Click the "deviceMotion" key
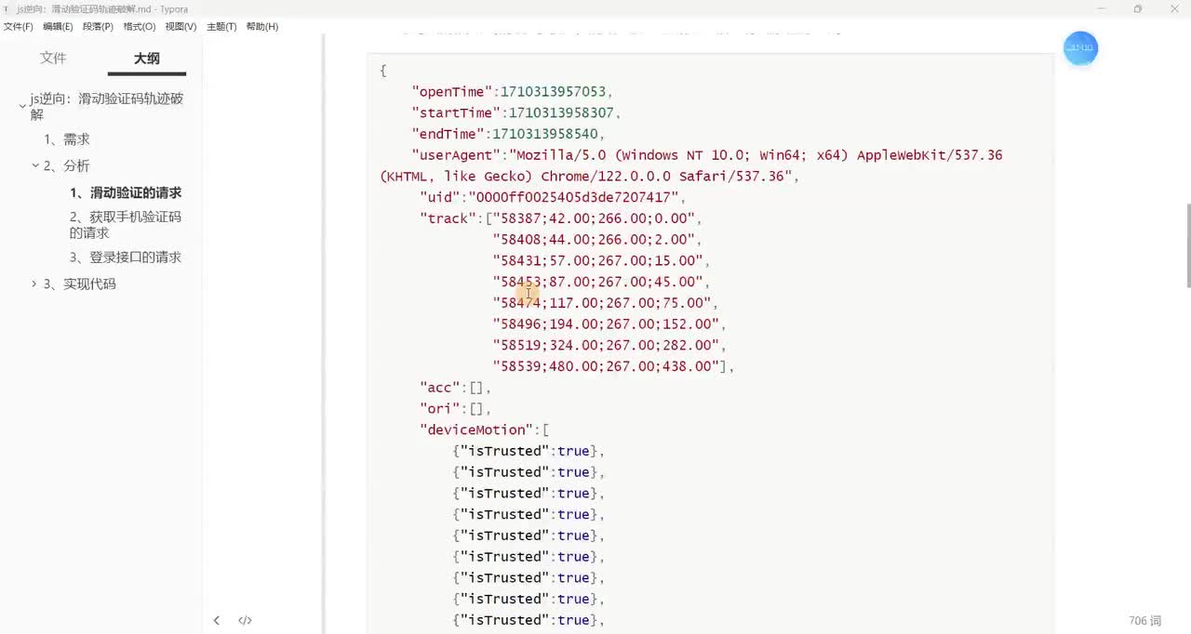Image resolution: width=1191 pixels, height=634 pixels. (x=476, y=429)
